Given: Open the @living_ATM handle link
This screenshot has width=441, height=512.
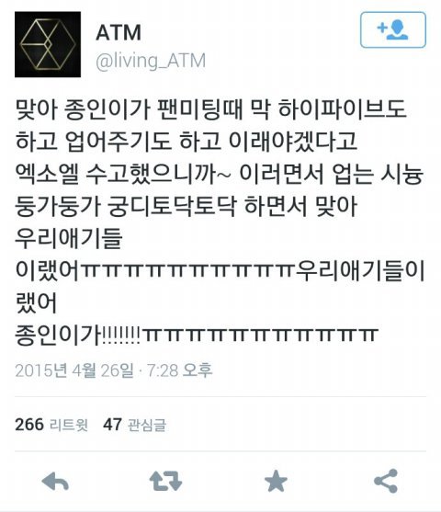Looking at the screenshot, I should [x=151, y=61].
